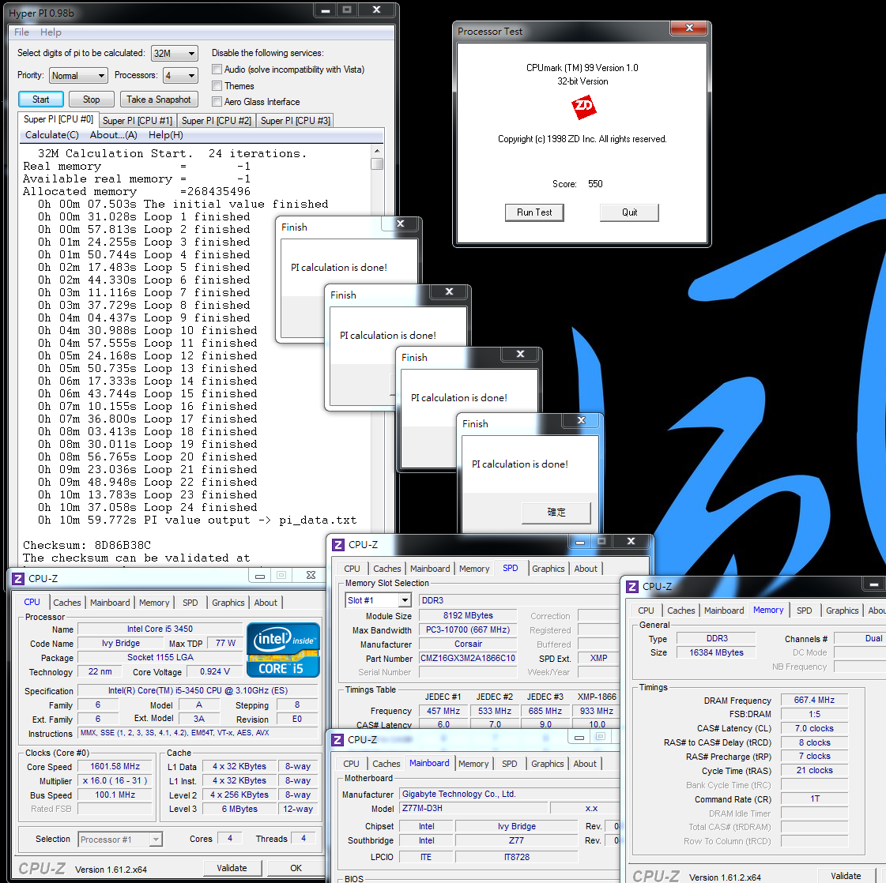The image size is (886, 883).
Task: Click the Checksum: 8D86B38C line
Action: [87, 546]
